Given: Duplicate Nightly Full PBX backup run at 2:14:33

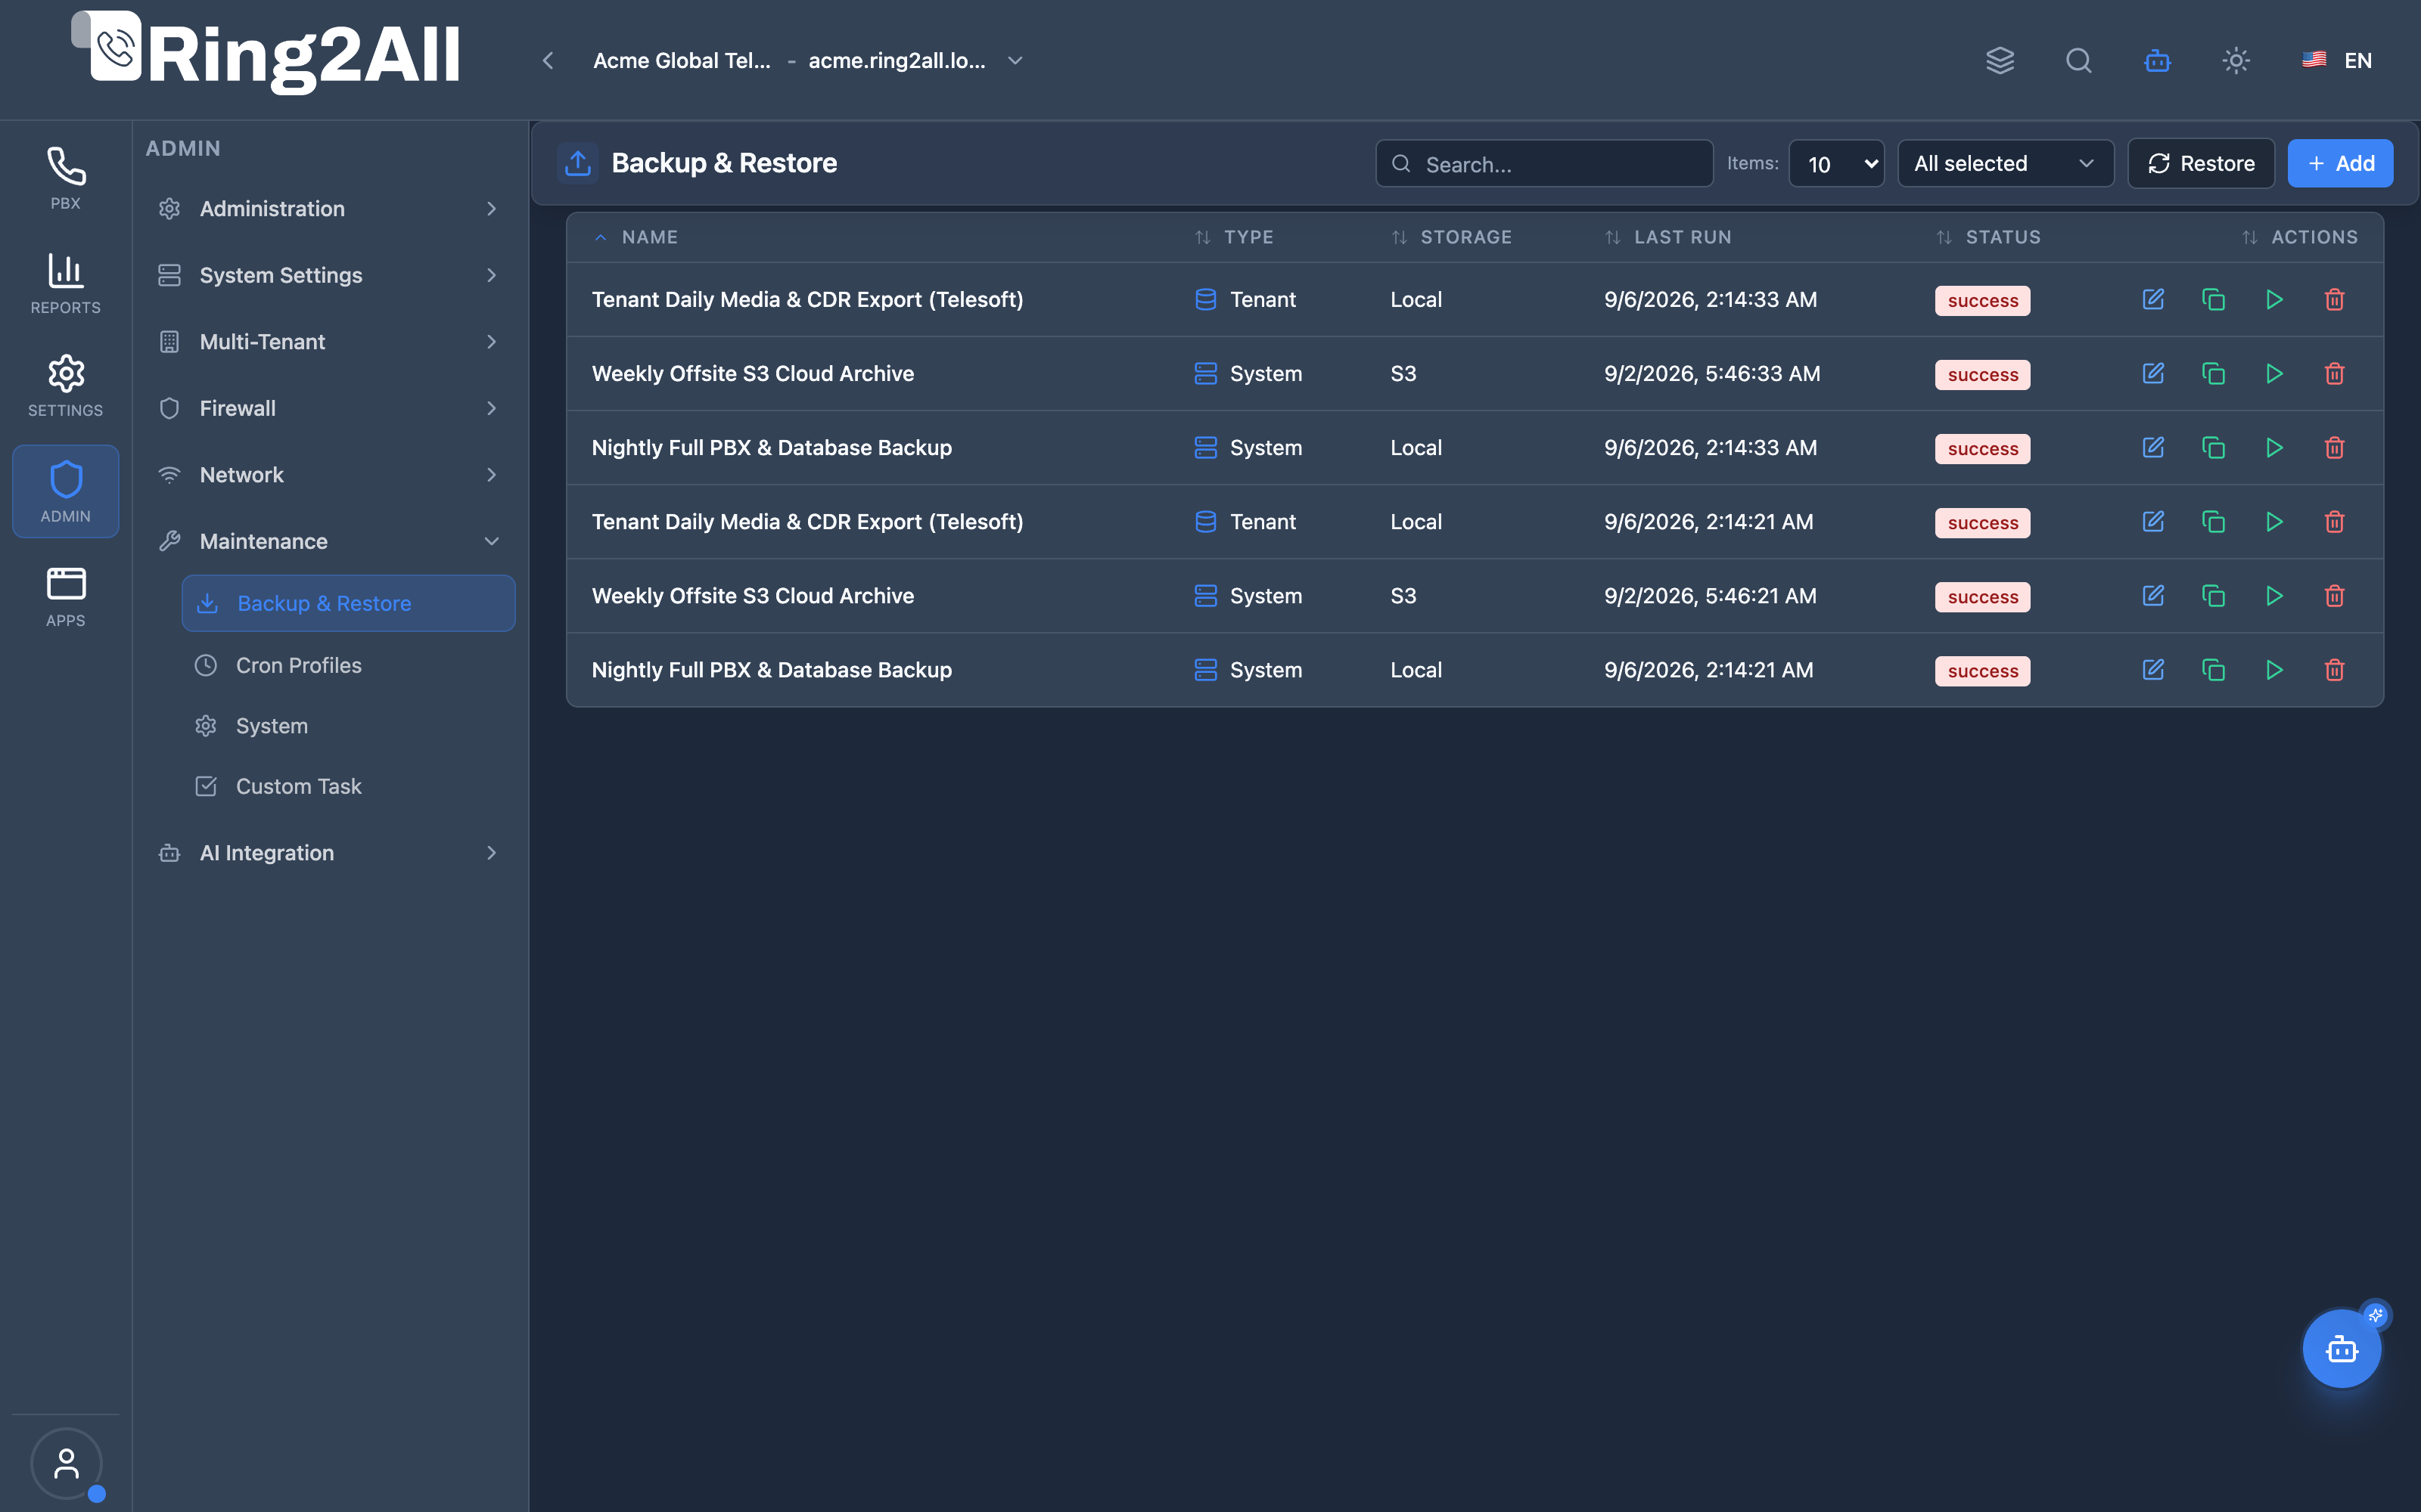Looking at the screenshot, I should 2214,448.
